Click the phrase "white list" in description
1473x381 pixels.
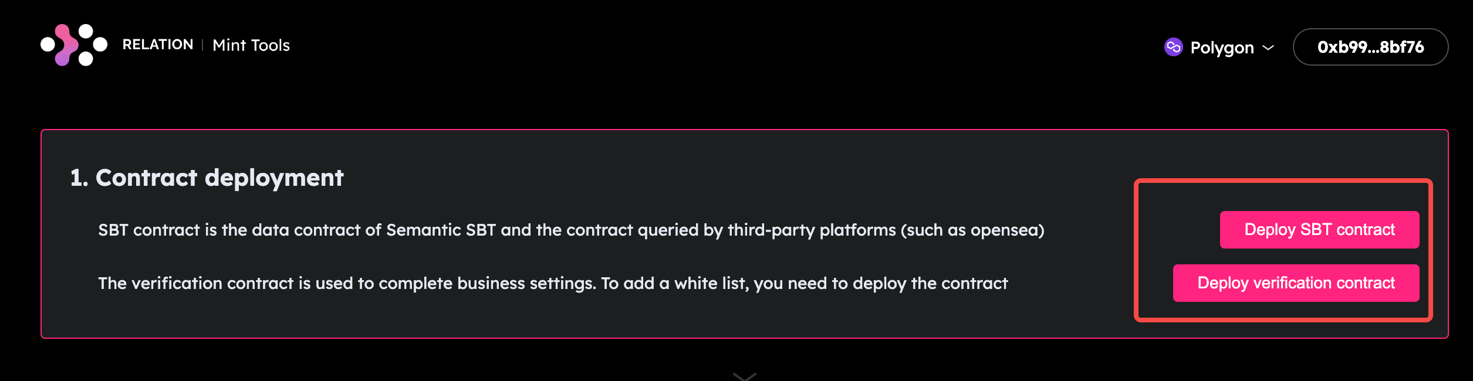coord(710,283)
